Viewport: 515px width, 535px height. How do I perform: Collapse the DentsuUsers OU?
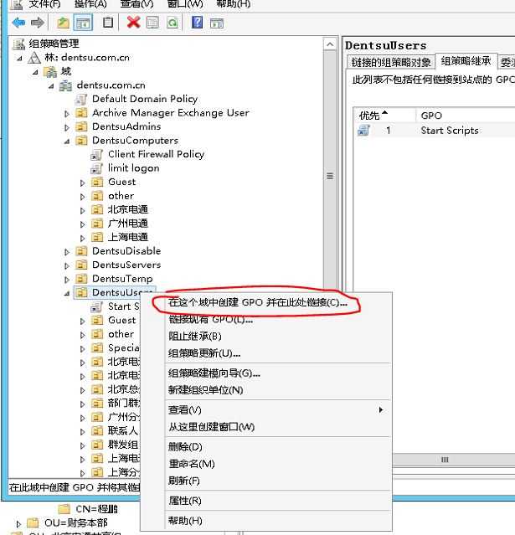tap(67, 293)
